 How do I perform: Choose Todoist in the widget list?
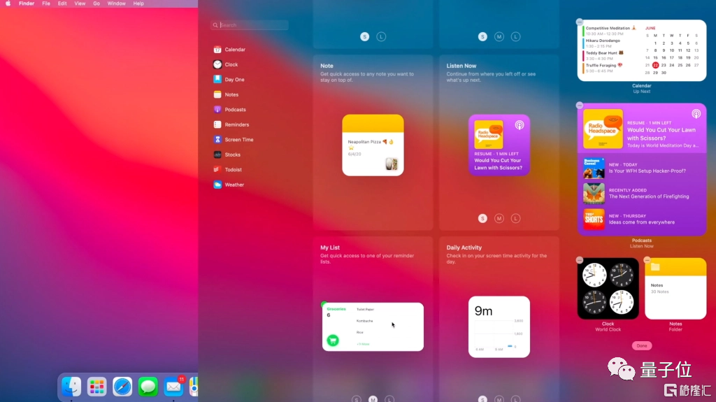click(x=232, y=170)
